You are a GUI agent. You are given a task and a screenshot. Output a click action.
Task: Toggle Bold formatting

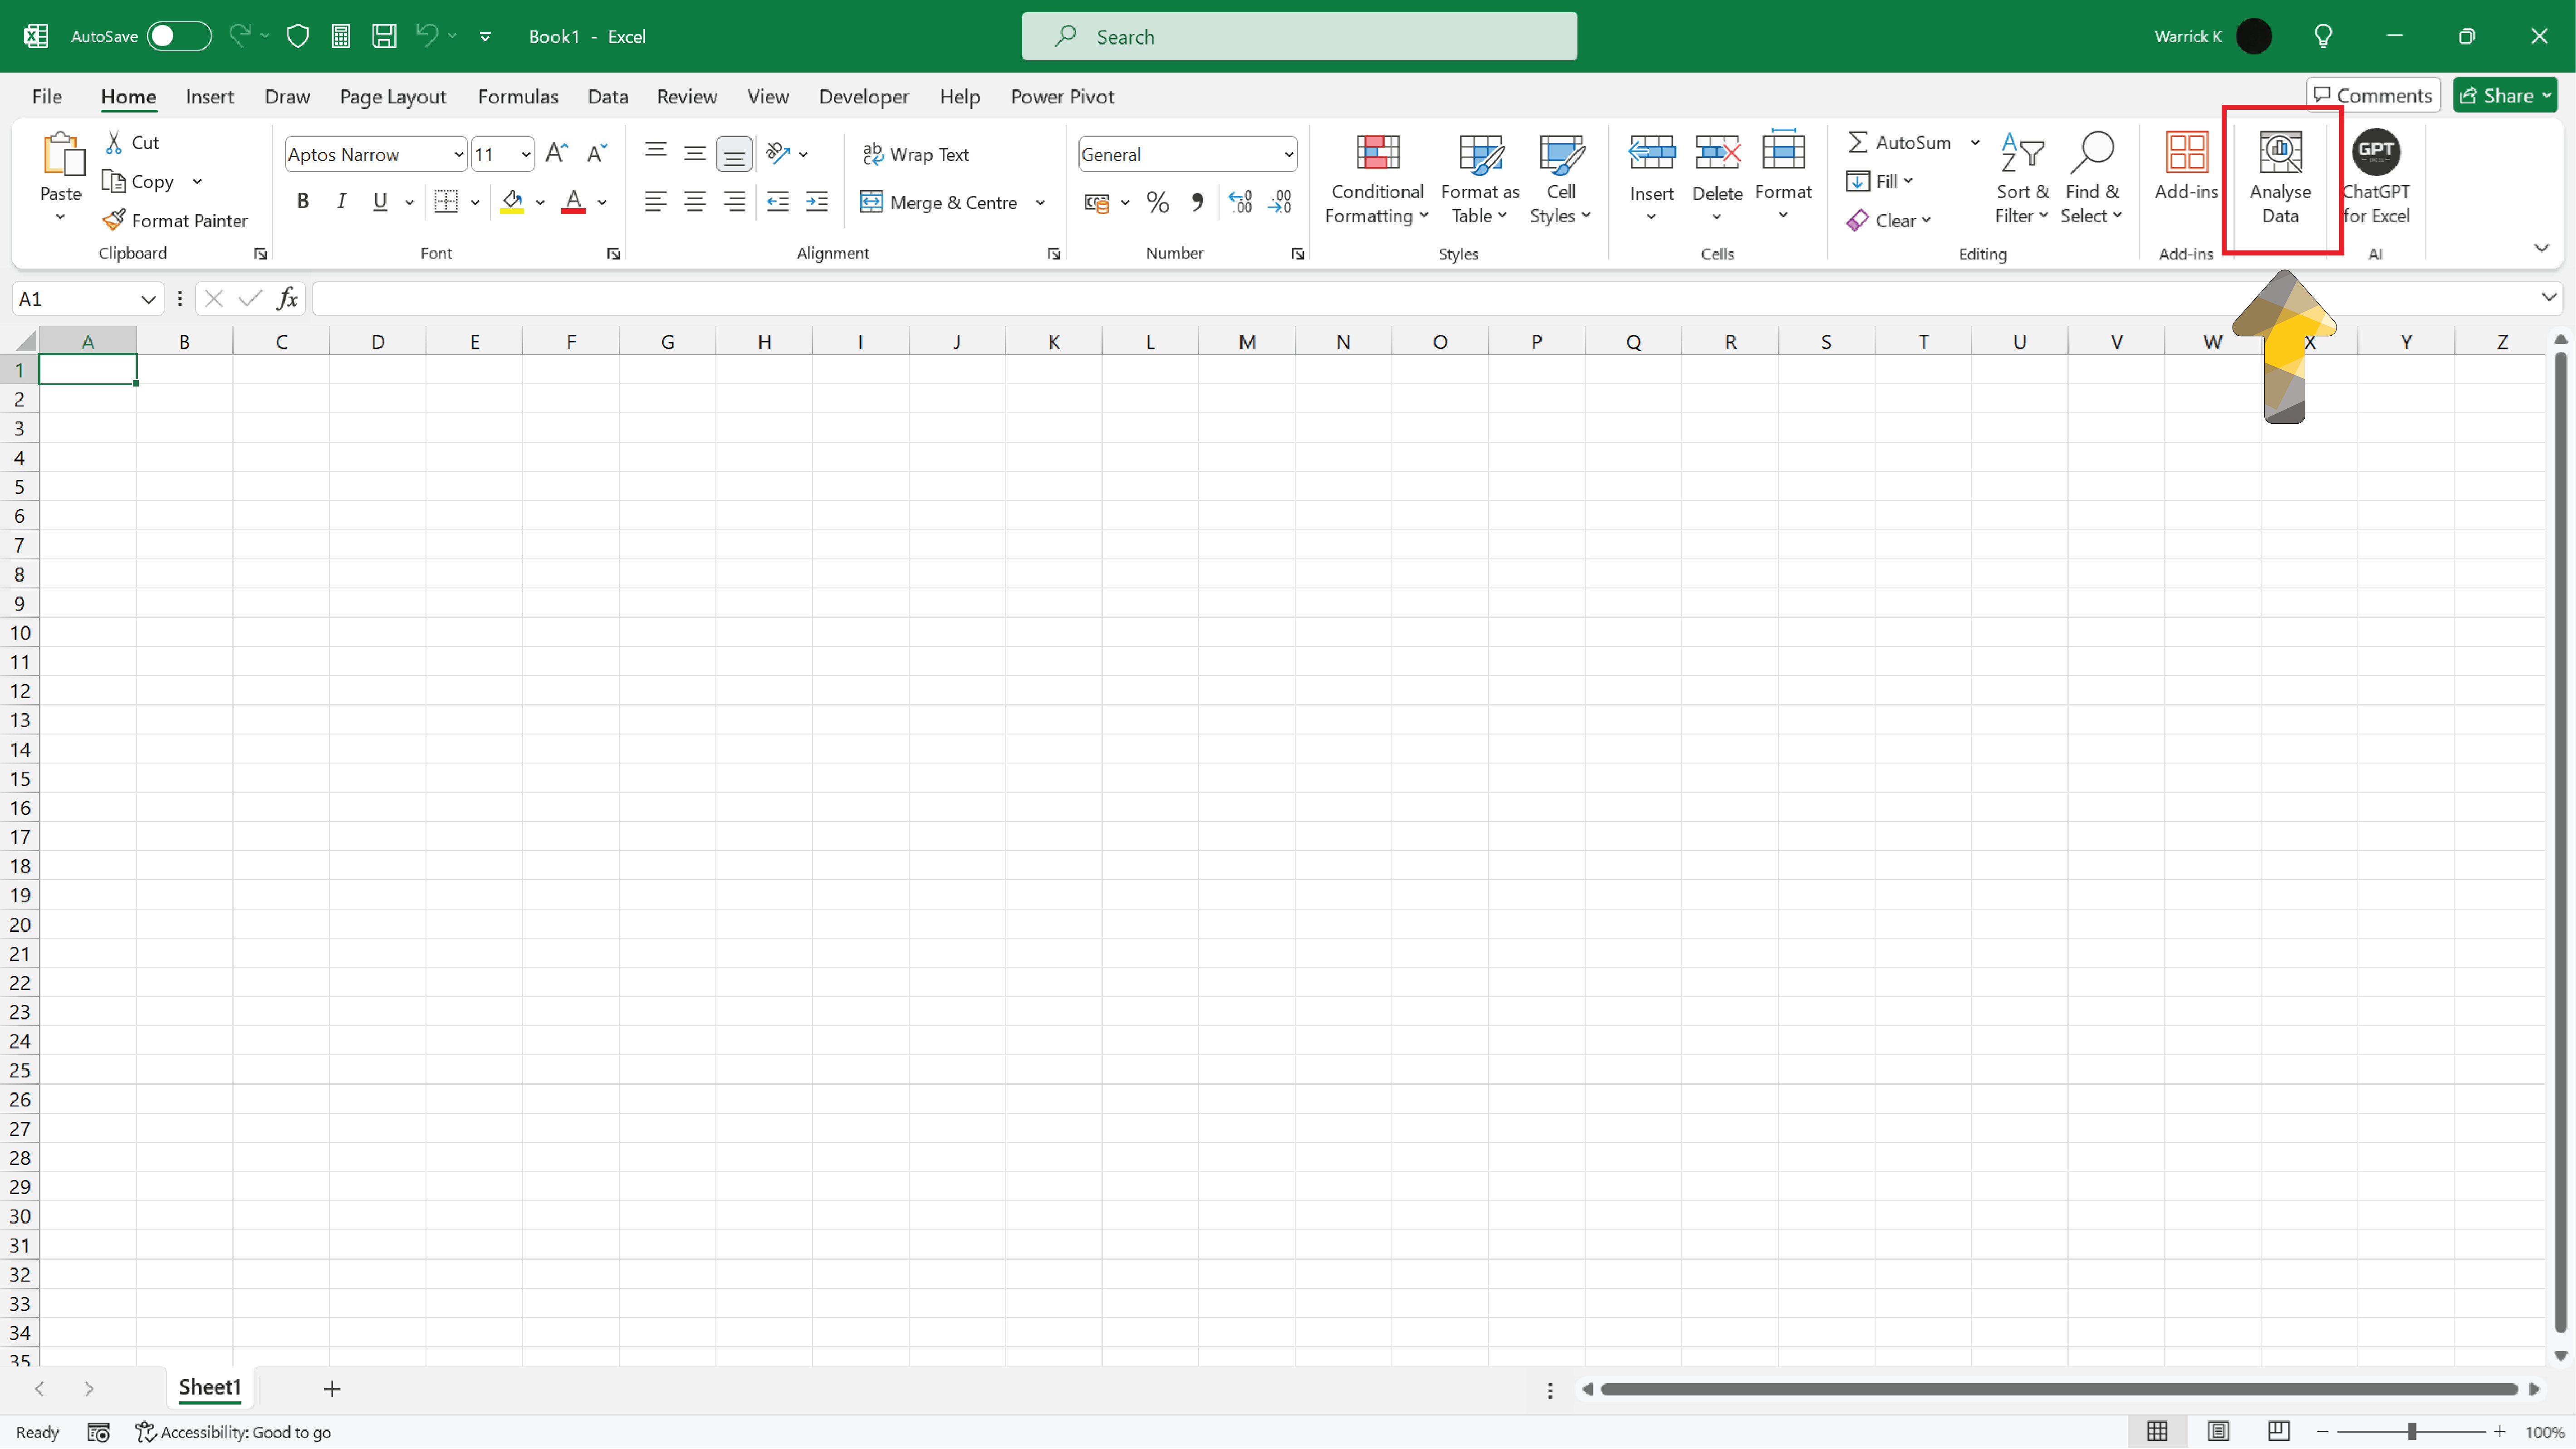point(302,202)
